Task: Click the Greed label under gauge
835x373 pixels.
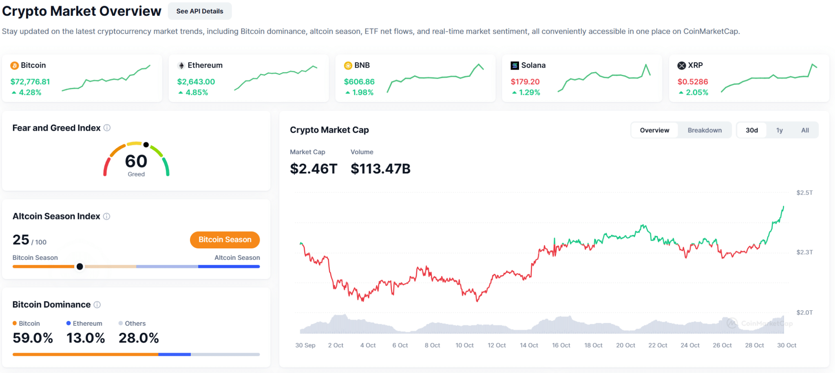Action: pyautogui.click(x=136, y=174)
